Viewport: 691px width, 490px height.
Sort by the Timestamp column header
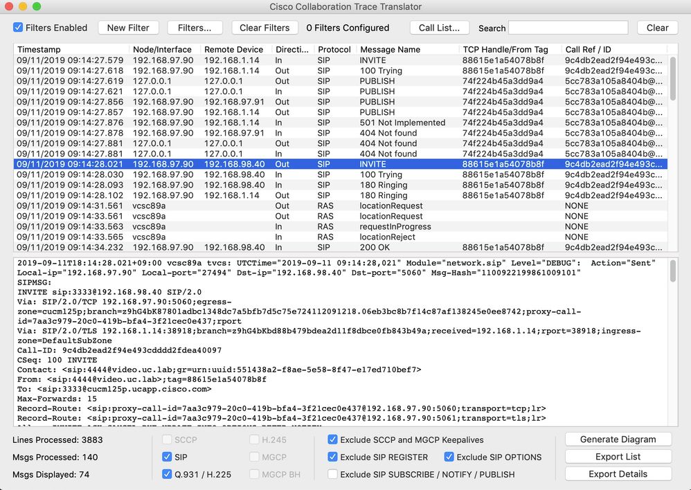71,49
